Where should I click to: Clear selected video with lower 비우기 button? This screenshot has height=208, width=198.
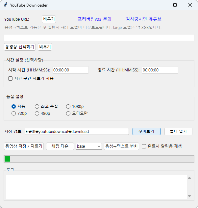pyautogui.click(x=45, y=47)
